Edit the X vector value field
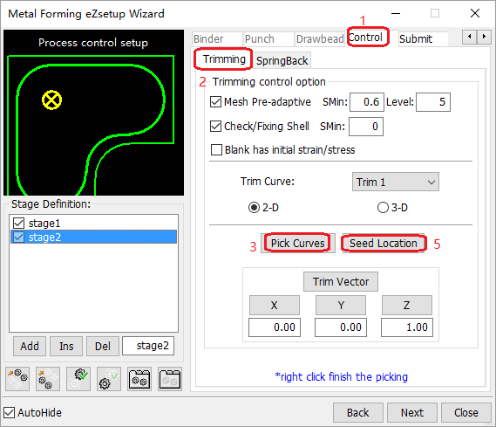496x427 pixels. (x=275, y=327)
